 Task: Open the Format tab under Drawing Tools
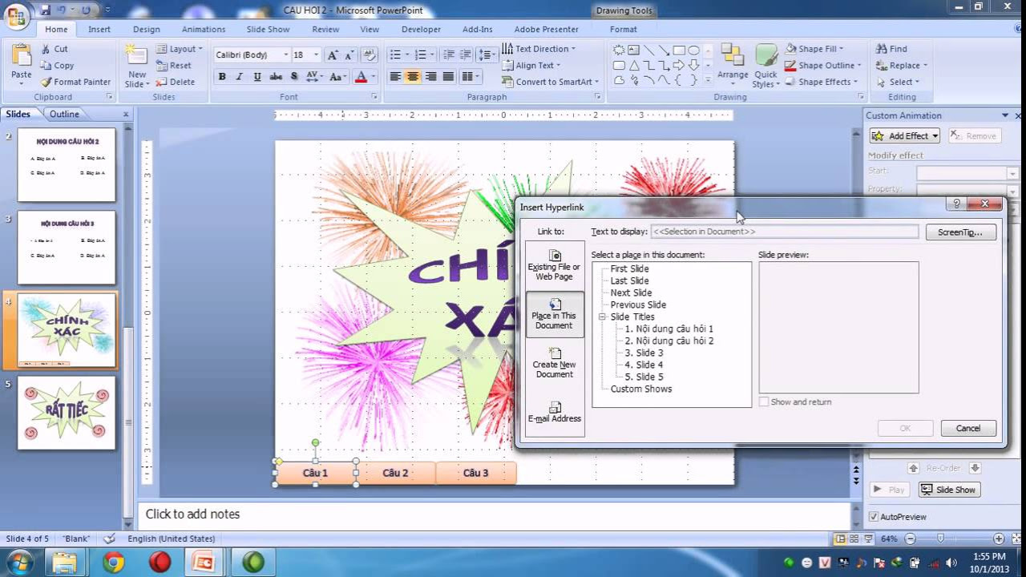[x=624, y=29]
